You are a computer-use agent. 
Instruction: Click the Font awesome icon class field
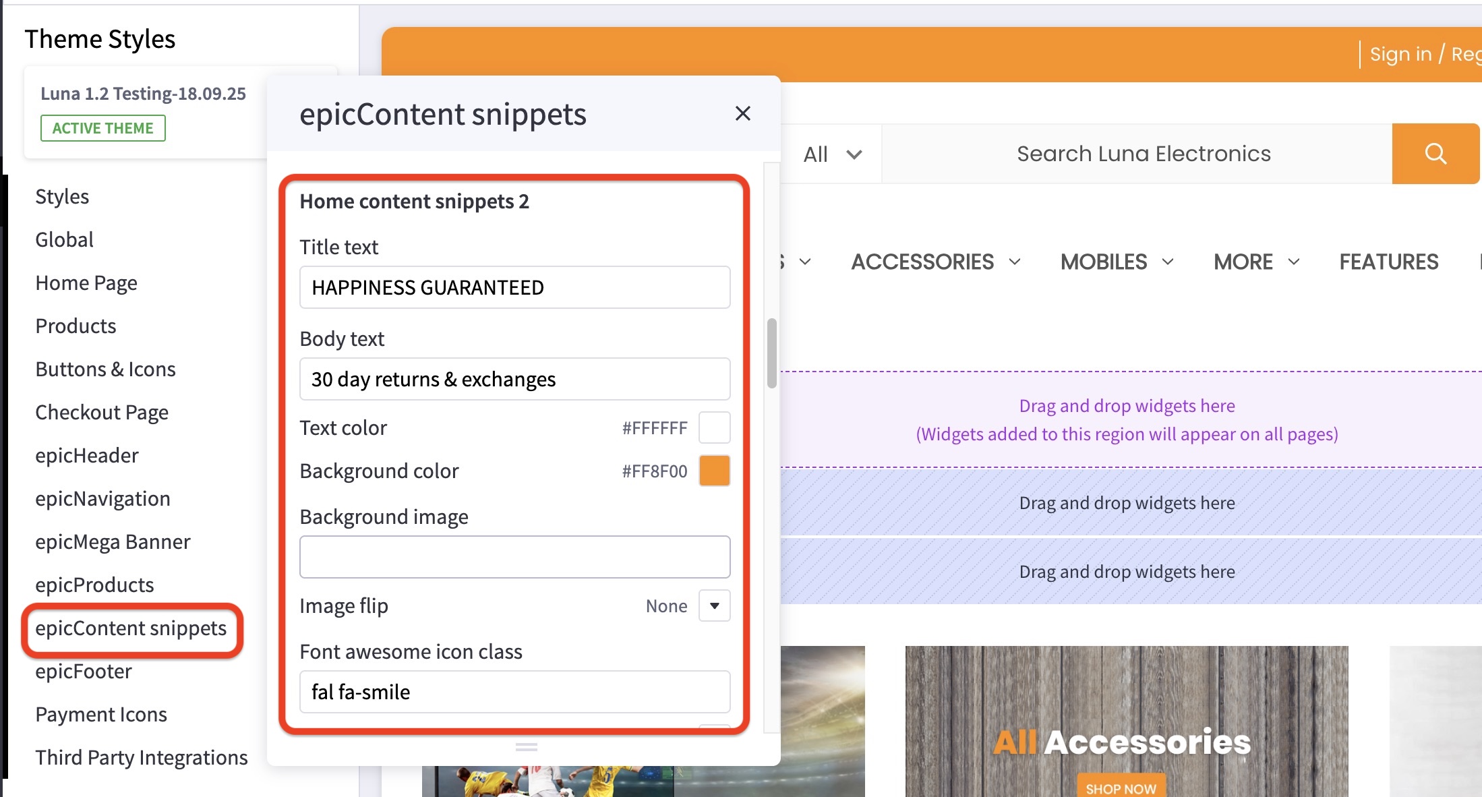pyautogui.click(x=514, y=692)
